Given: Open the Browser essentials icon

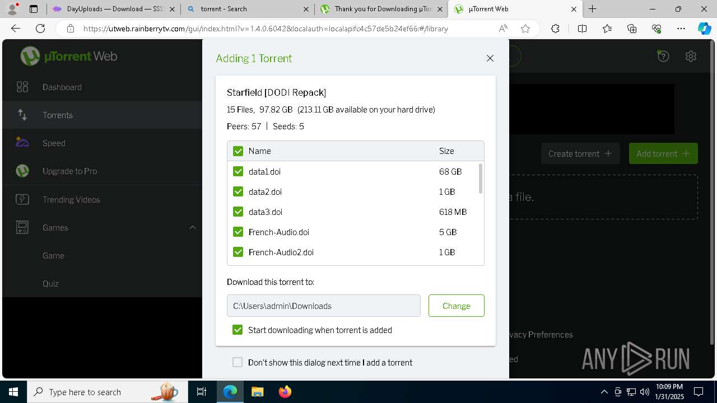Looking at the screenshot, I should (657, 29).
